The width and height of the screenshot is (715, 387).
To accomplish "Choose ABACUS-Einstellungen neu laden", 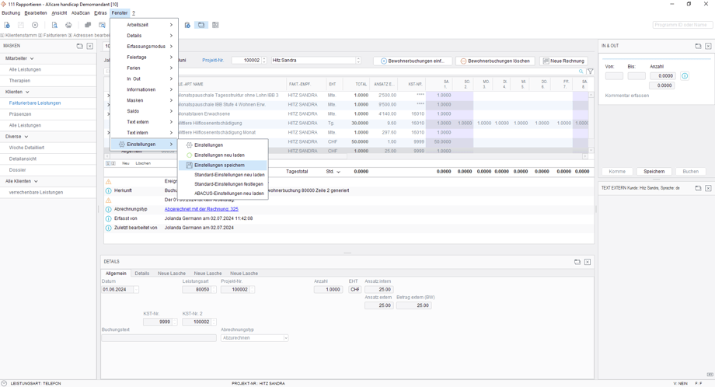I will click(x=222, y=193).
